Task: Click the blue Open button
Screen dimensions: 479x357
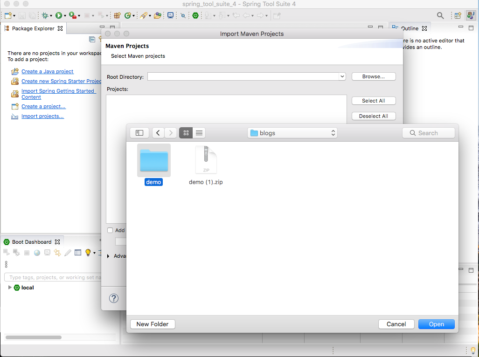Action: pos(436,324)
